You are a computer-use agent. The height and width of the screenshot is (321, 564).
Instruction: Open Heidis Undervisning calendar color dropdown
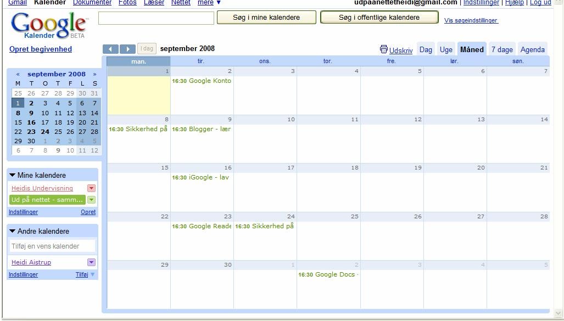91,188
